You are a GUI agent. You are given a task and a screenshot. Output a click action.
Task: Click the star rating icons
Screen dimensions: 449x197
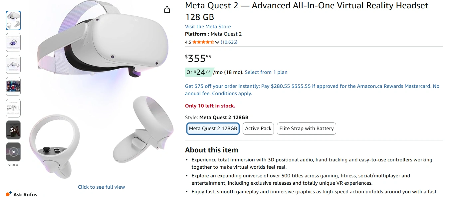(x=203, y=42)
